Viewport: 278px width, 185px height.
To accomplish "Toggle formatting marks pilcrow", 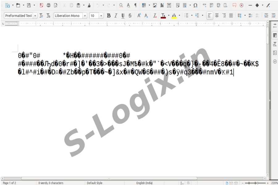I will point(136,5).
